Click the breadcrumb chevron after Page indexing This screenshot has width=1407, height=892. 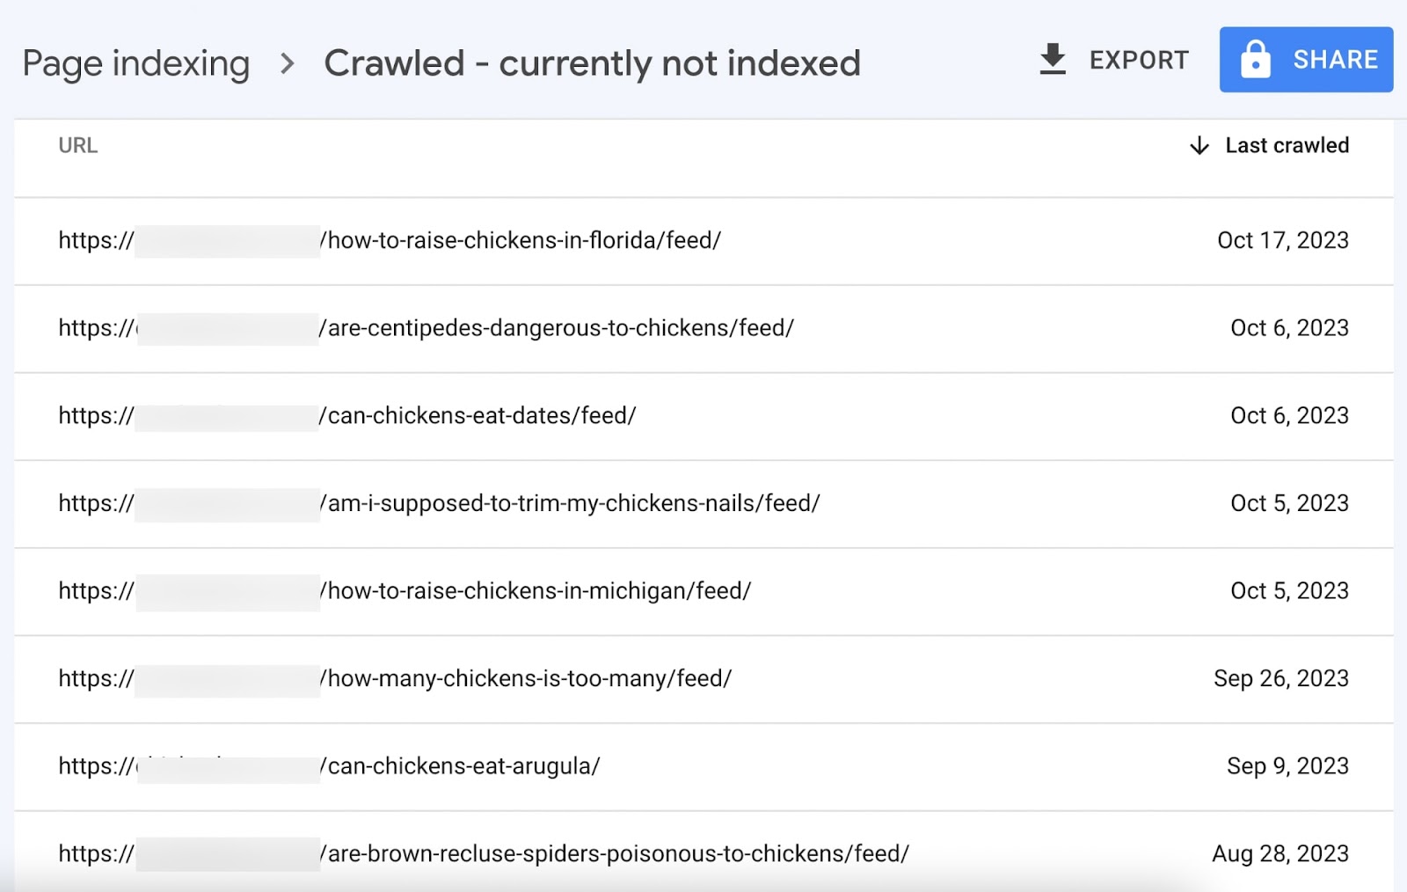[286, 62]
